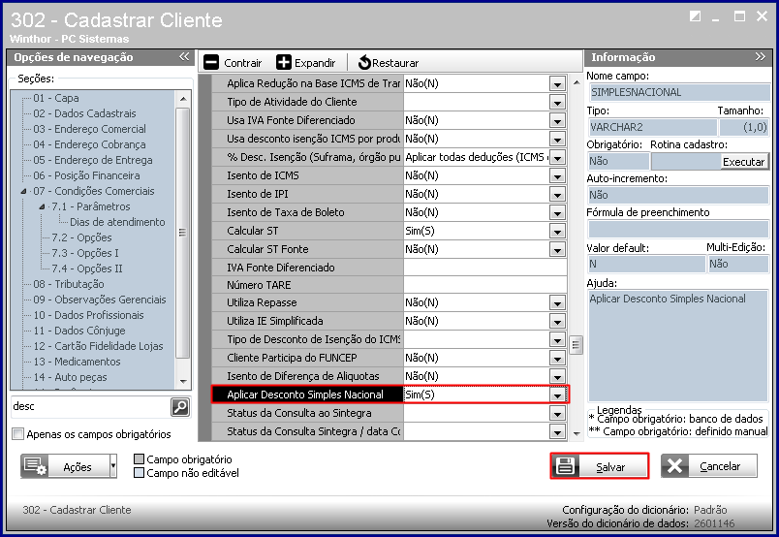Click the Salvar button
This screenshot has width=779, height=537.
599,466
